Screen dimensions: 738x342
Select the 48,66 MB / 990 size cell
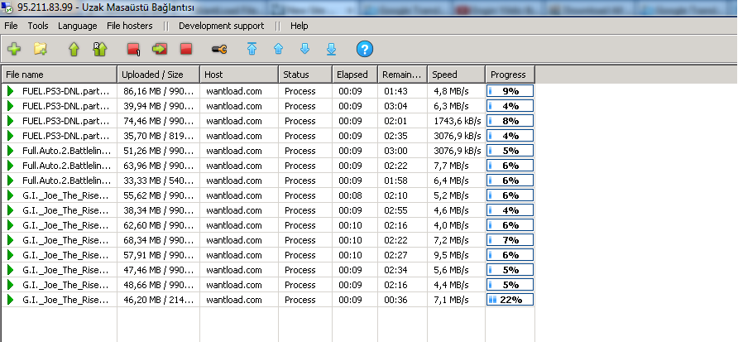(x=159, y=285)
